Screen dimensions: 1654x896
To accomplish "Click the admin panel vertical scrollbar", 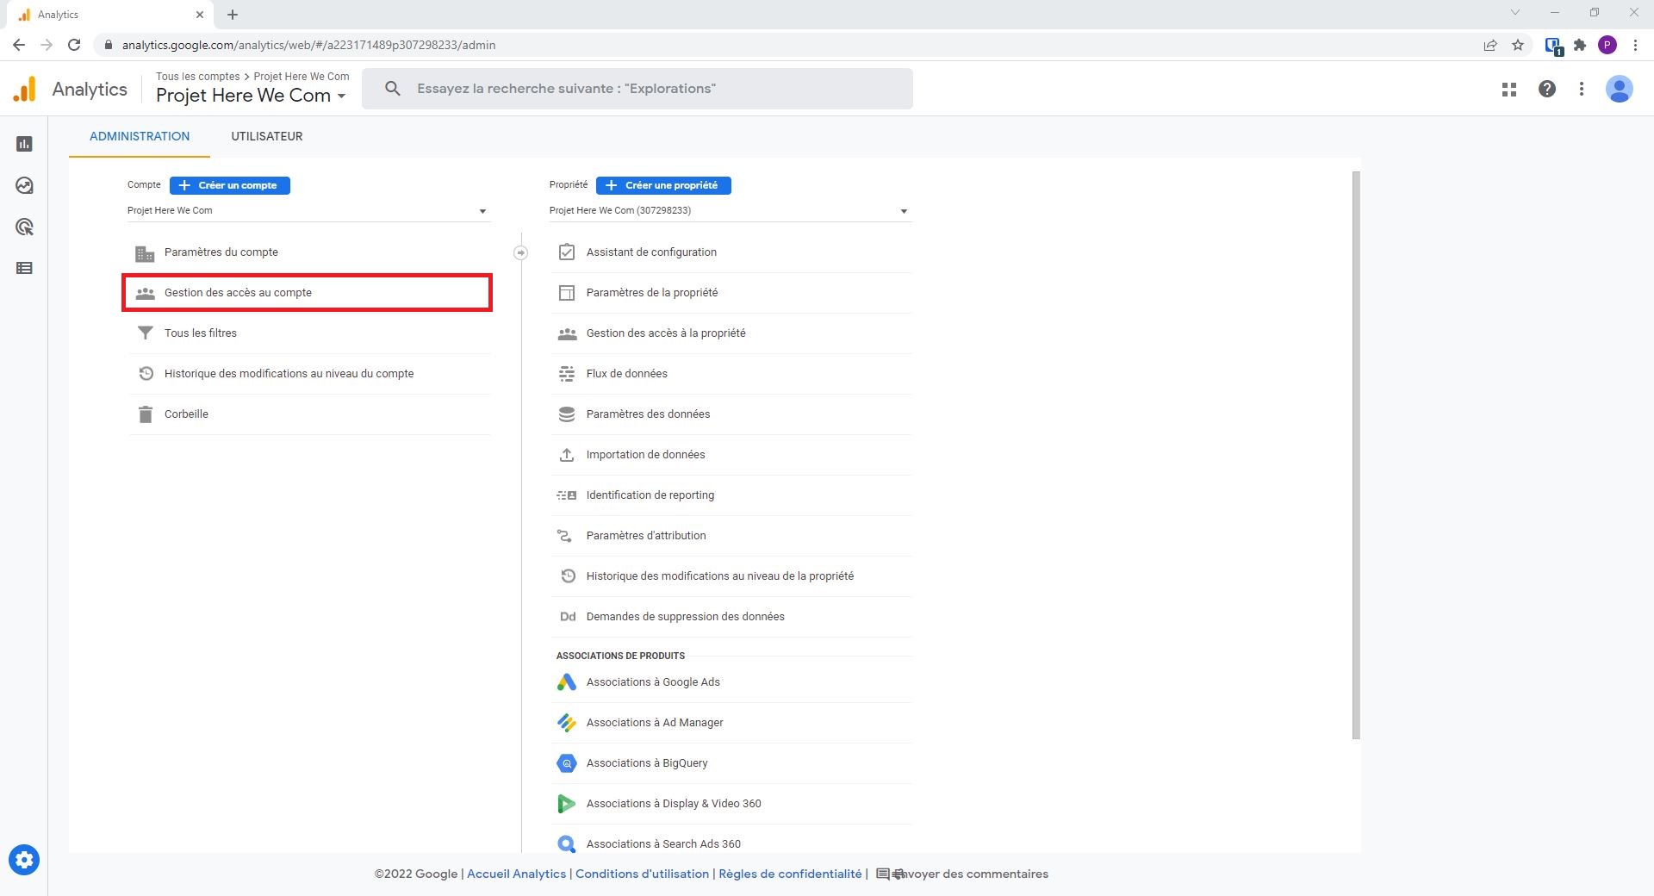I will [1356, 455].
